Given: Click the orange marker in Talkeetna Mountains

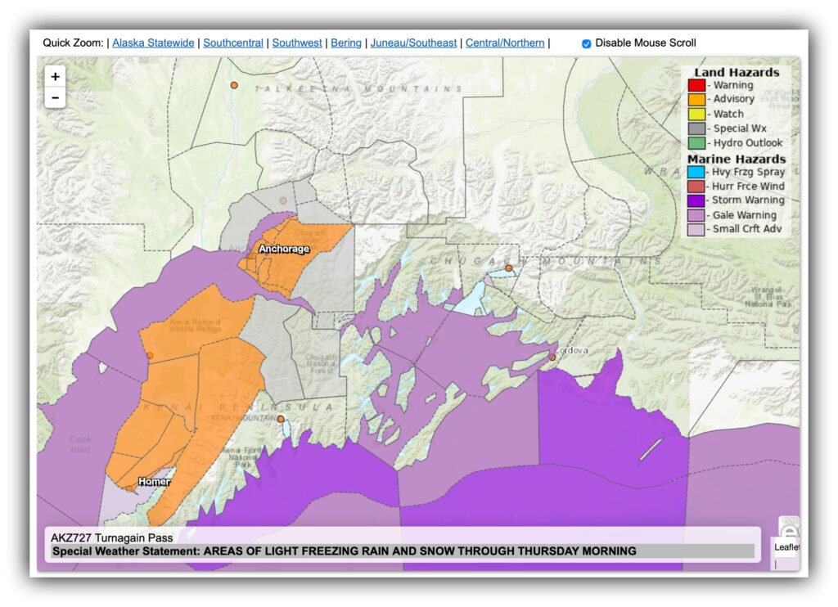Looking at the screenshot, I should (234, 85).
